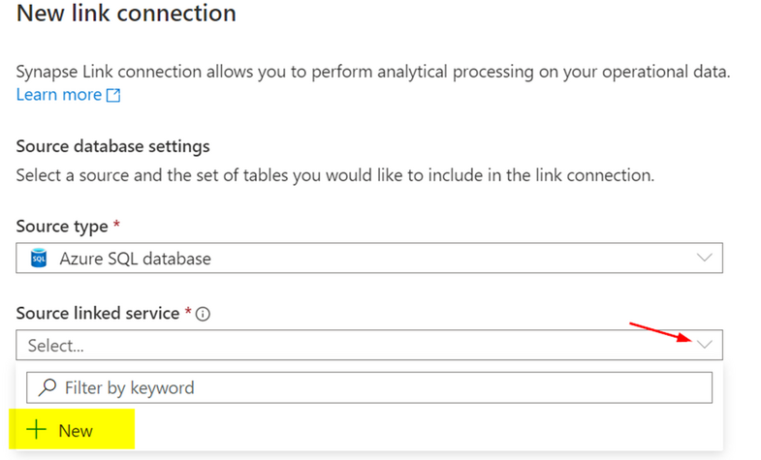Click the Synapse Link connection description text
This screenshot has width=761, height=460.
click(373, 72)
